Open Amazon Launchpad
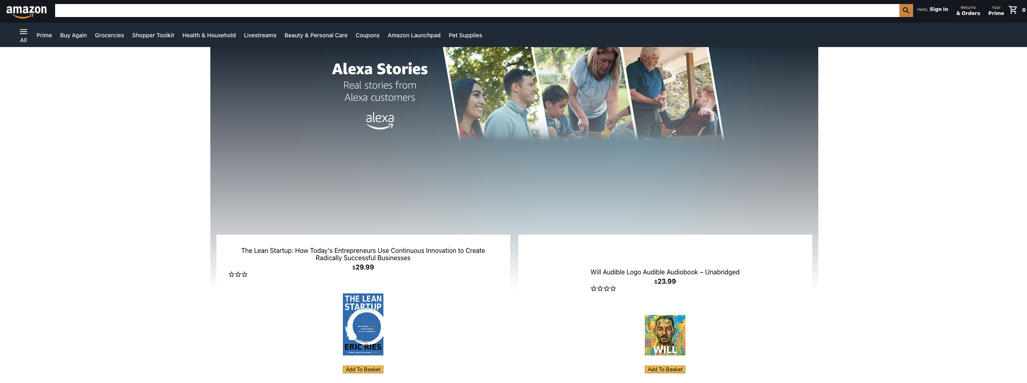 (414, 35)
